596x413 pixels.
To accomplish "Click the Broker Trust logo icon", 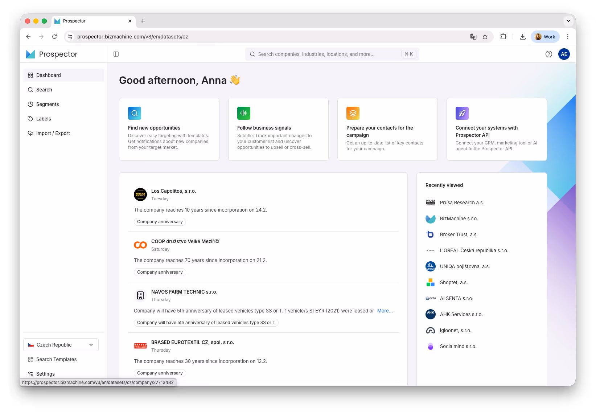I will [x=431, y=234].
